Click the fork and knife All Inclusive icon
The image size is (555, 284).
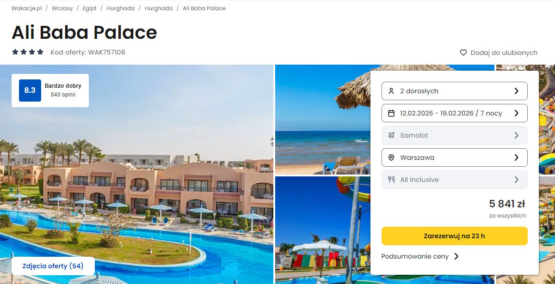tap(391, 180)
